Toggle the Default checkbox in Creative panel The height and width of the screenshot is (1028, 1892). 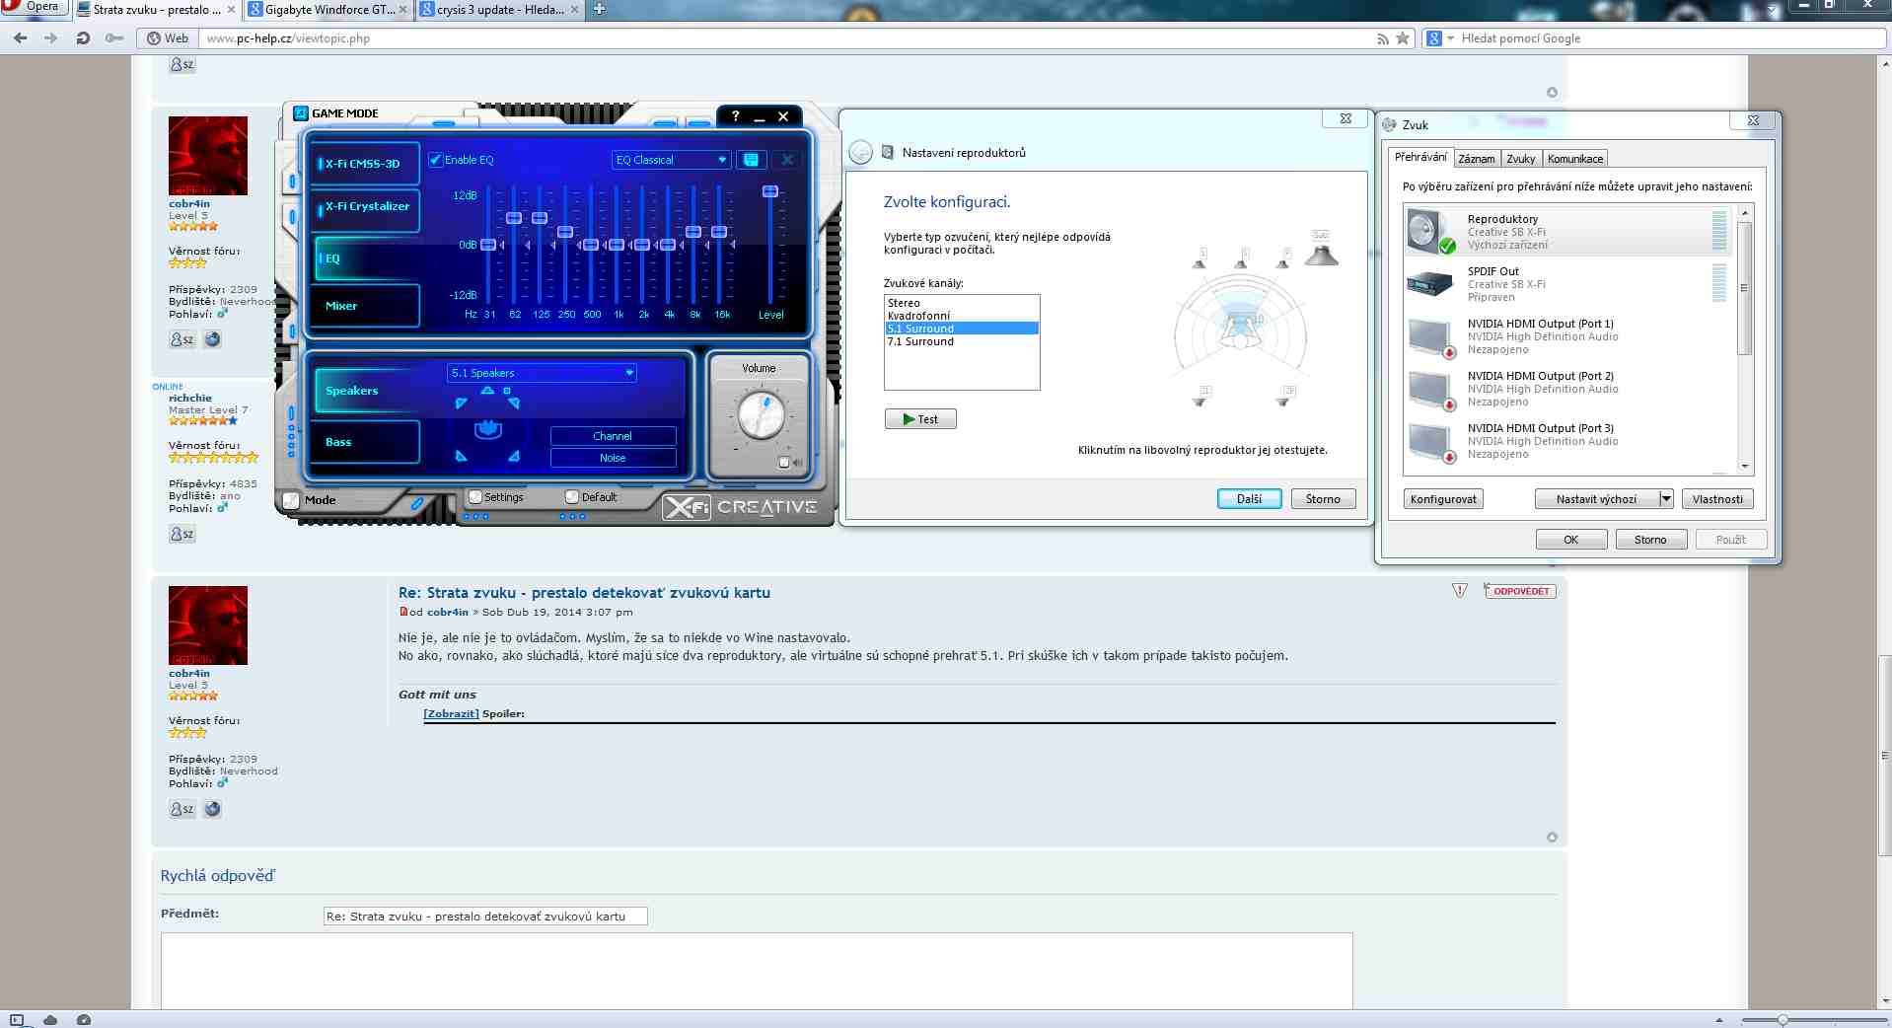pyautogui.click(x=572, y=497)
